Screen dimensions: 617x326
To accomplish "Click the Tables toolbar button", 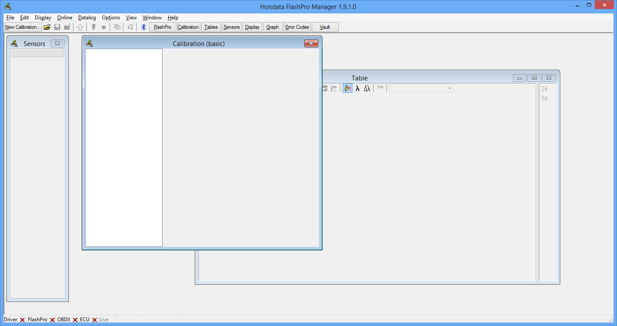I will pos(211,27).
